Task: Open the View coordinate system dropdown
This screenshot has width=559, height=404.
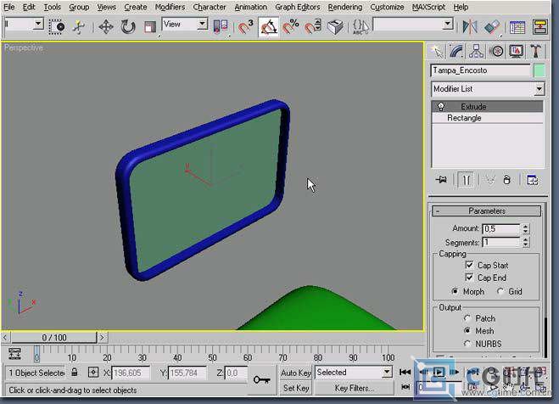Action: coord(185,25)
